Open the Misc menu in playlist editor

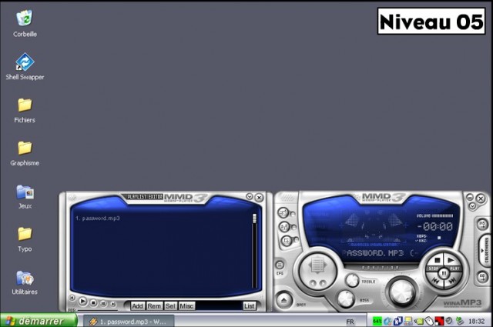tap(186, 305)
